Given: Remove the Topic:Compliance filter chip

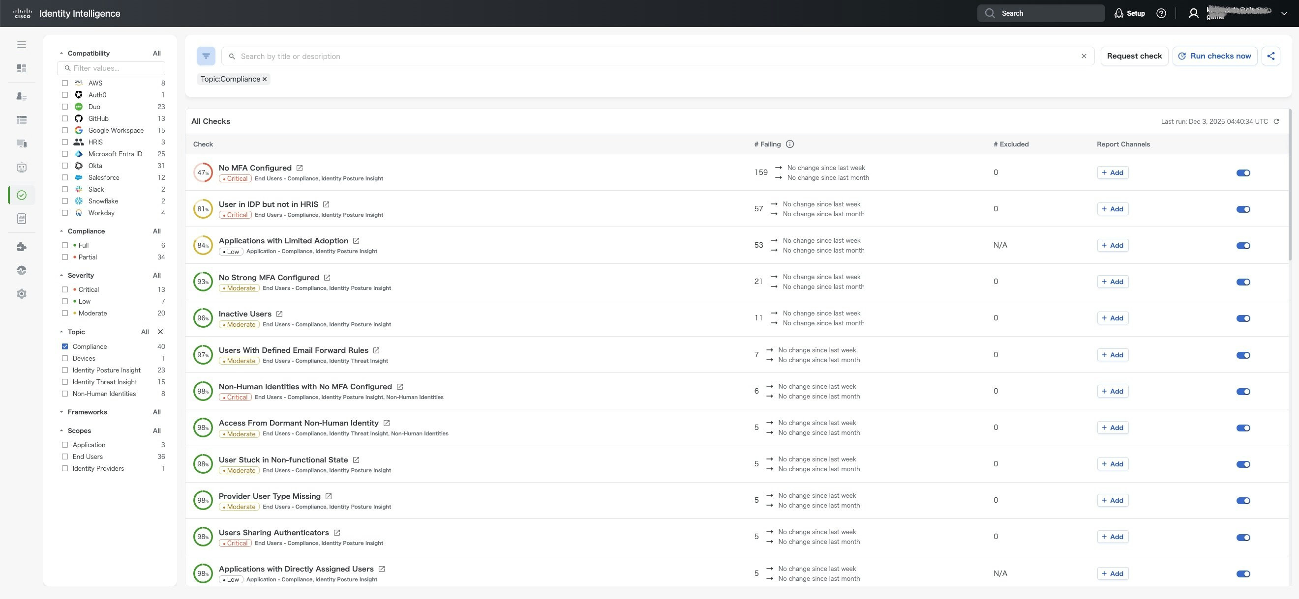Looking at the screenshot, I should coord(264,79).
